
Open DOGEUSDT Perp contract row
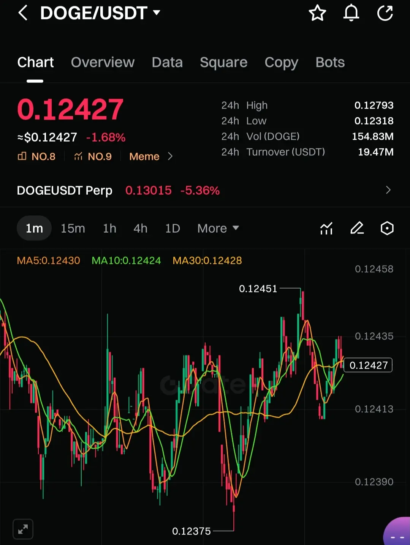click(x=205, y=190)
